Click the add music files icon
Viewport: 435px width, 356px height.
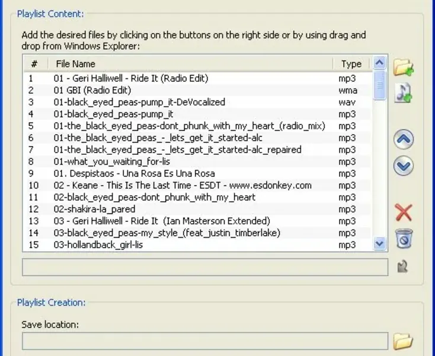[x=404, y=93]
